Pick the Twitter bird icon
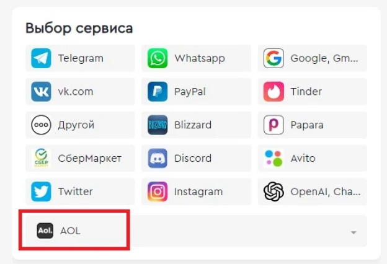The width and height of the screenshot is (387, 264). [x=41, y=191]
